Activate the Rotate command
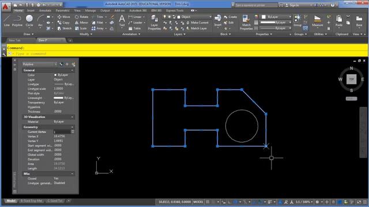This screenshot has height=207, width=369. [x=81, y=17]
